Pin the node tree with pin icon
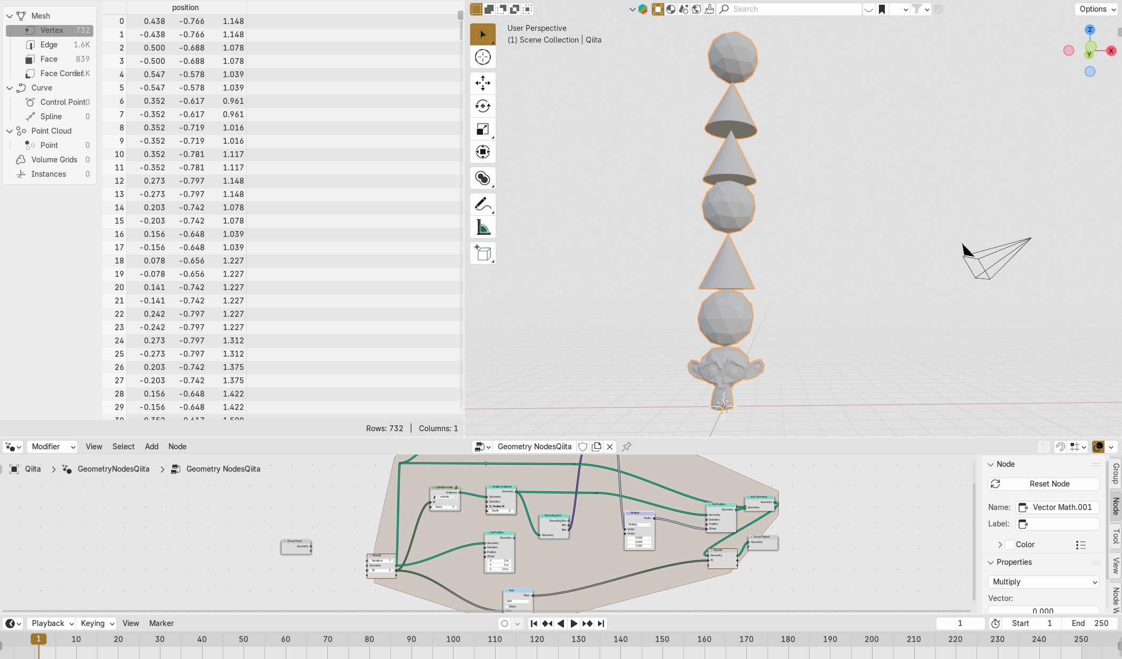 pos(627,447)
